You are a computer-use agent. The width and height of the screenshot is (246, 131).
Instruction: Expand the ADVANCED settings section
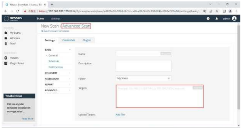69,90
